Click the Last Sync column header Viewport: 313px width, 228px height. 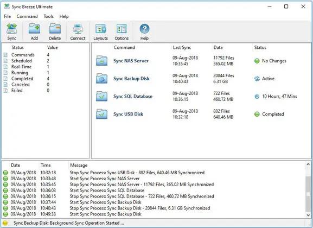point(182,48)
